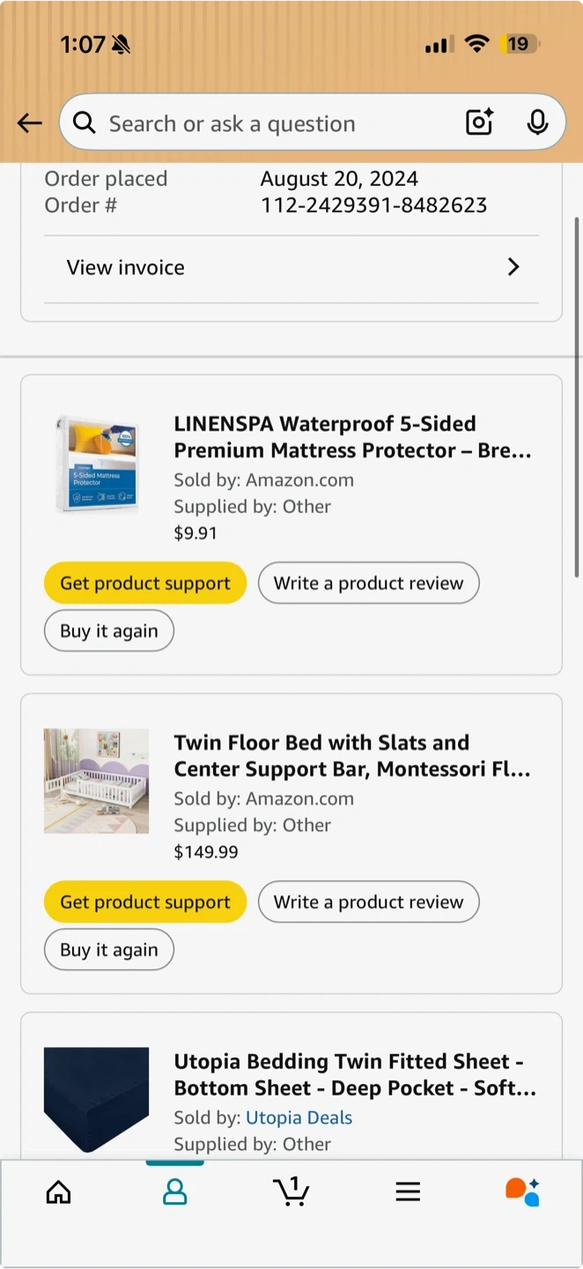This screenshot has height=1269, width=583.
Task: Tap the Twin Floor Bed product thumbnail
Action: [x=97, y=781]
